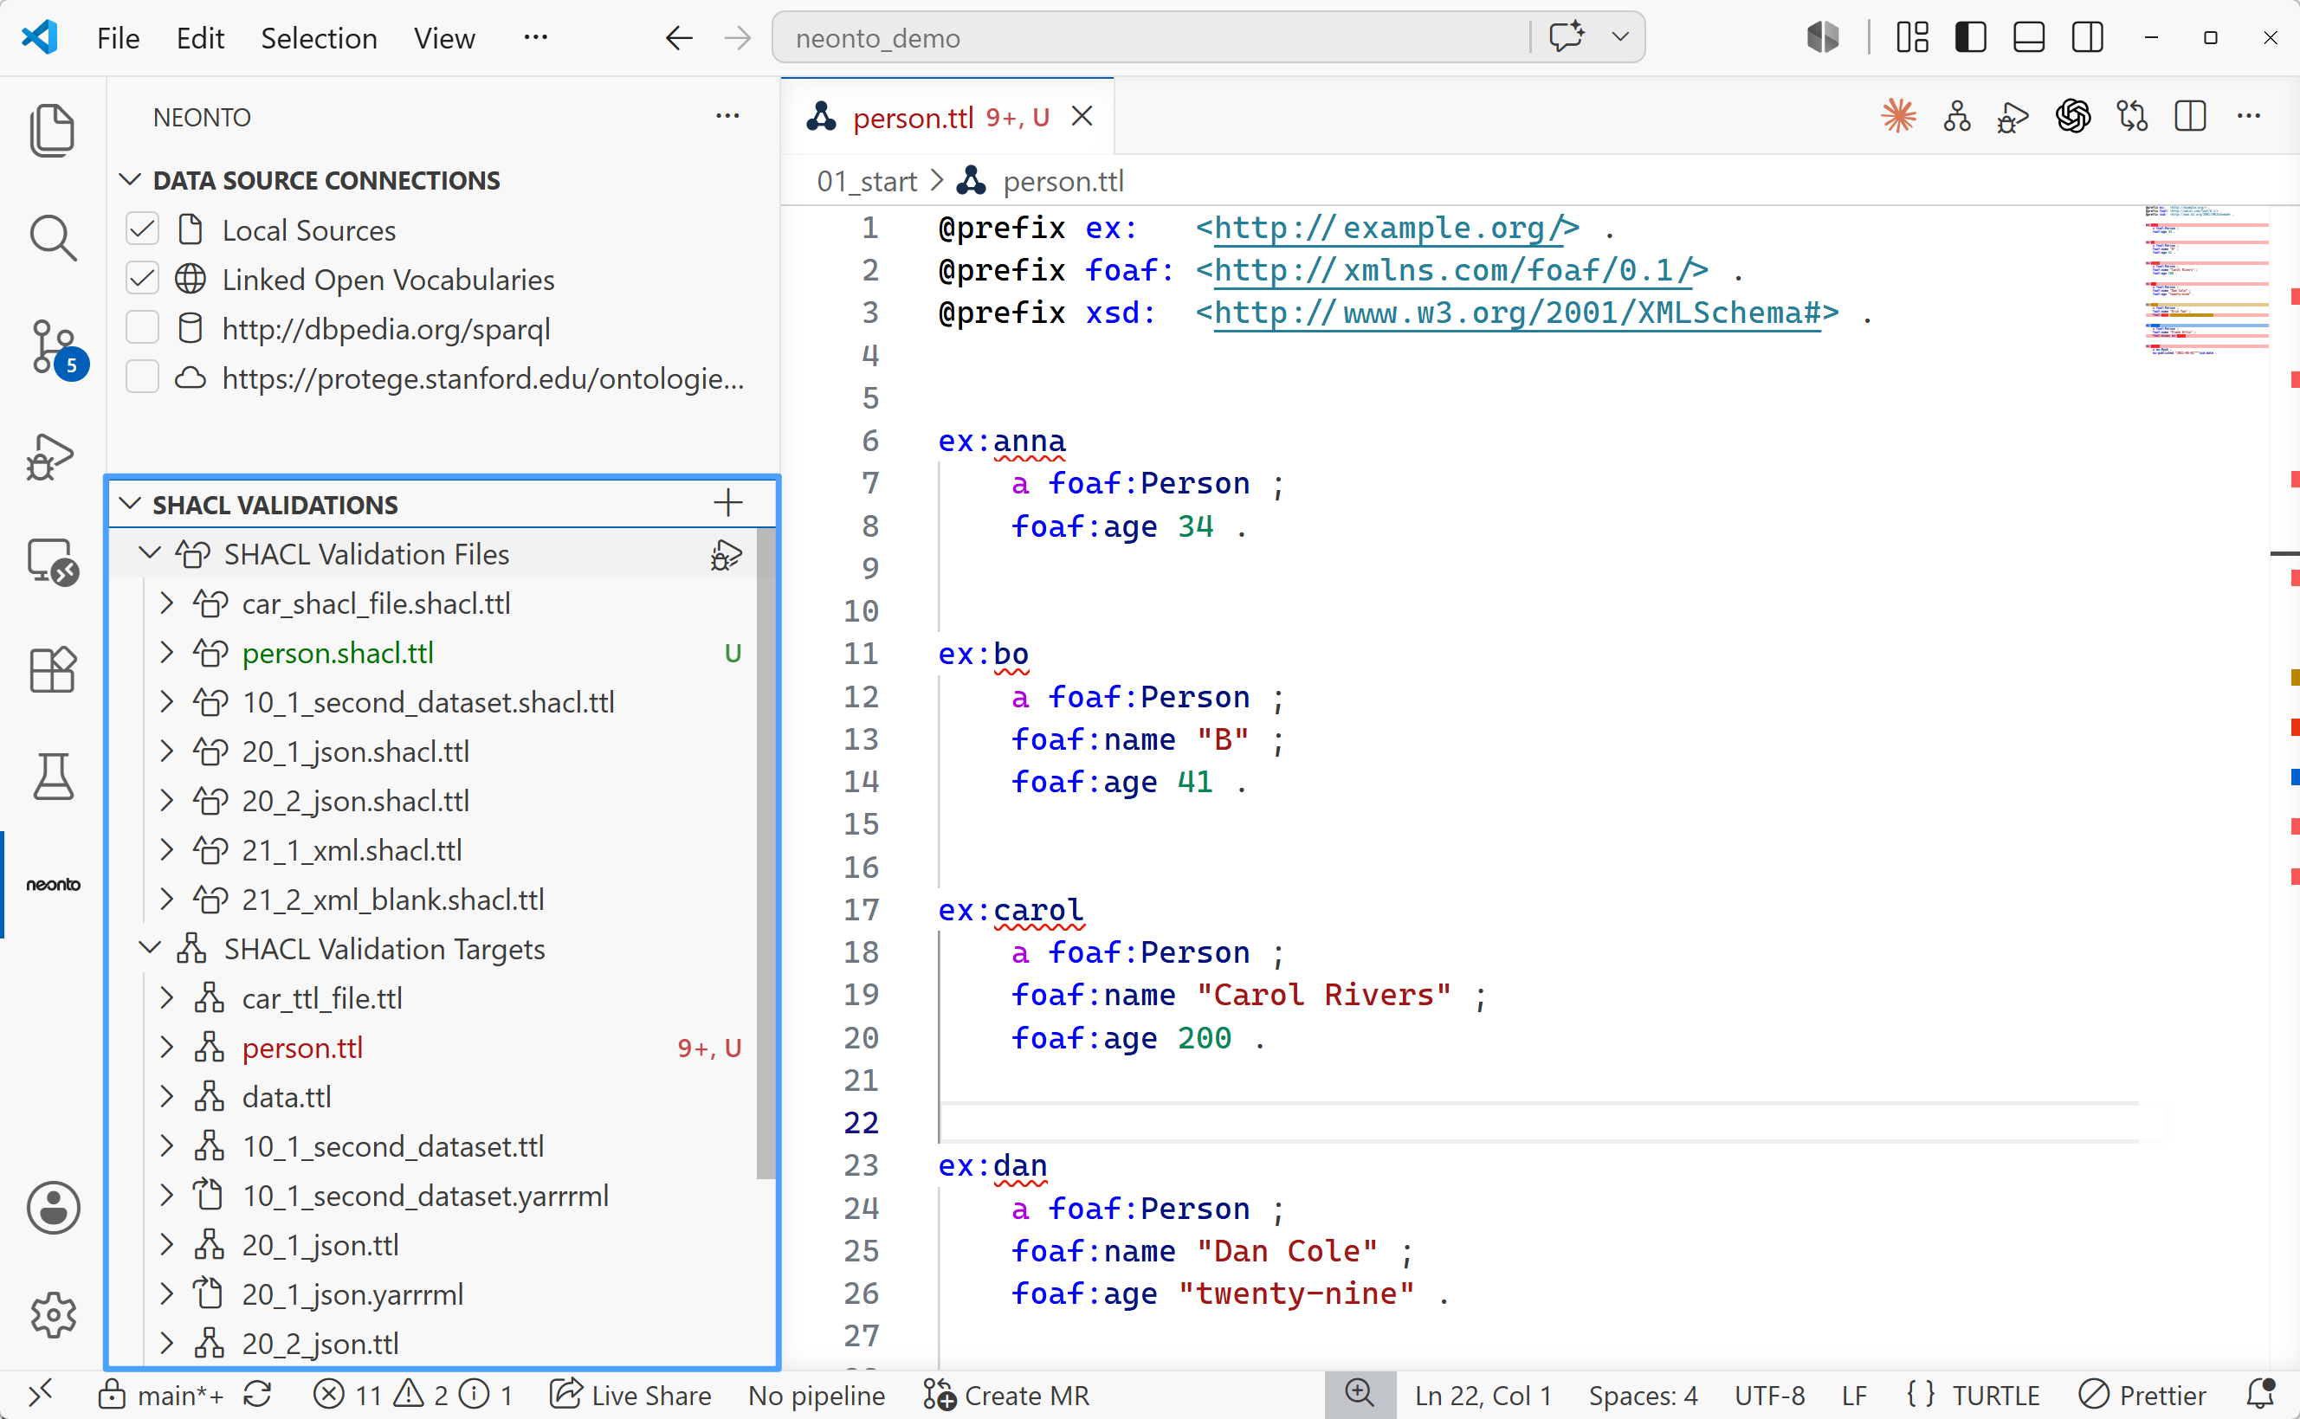Split the editor to the right

tap(2190, 116)
